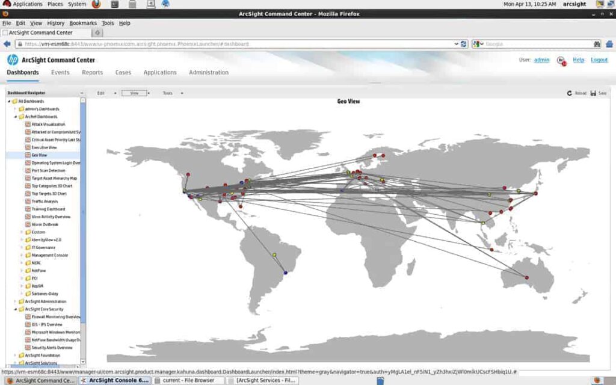Switch to the Events tab
The image size is (616, 385).
(60, 72)
